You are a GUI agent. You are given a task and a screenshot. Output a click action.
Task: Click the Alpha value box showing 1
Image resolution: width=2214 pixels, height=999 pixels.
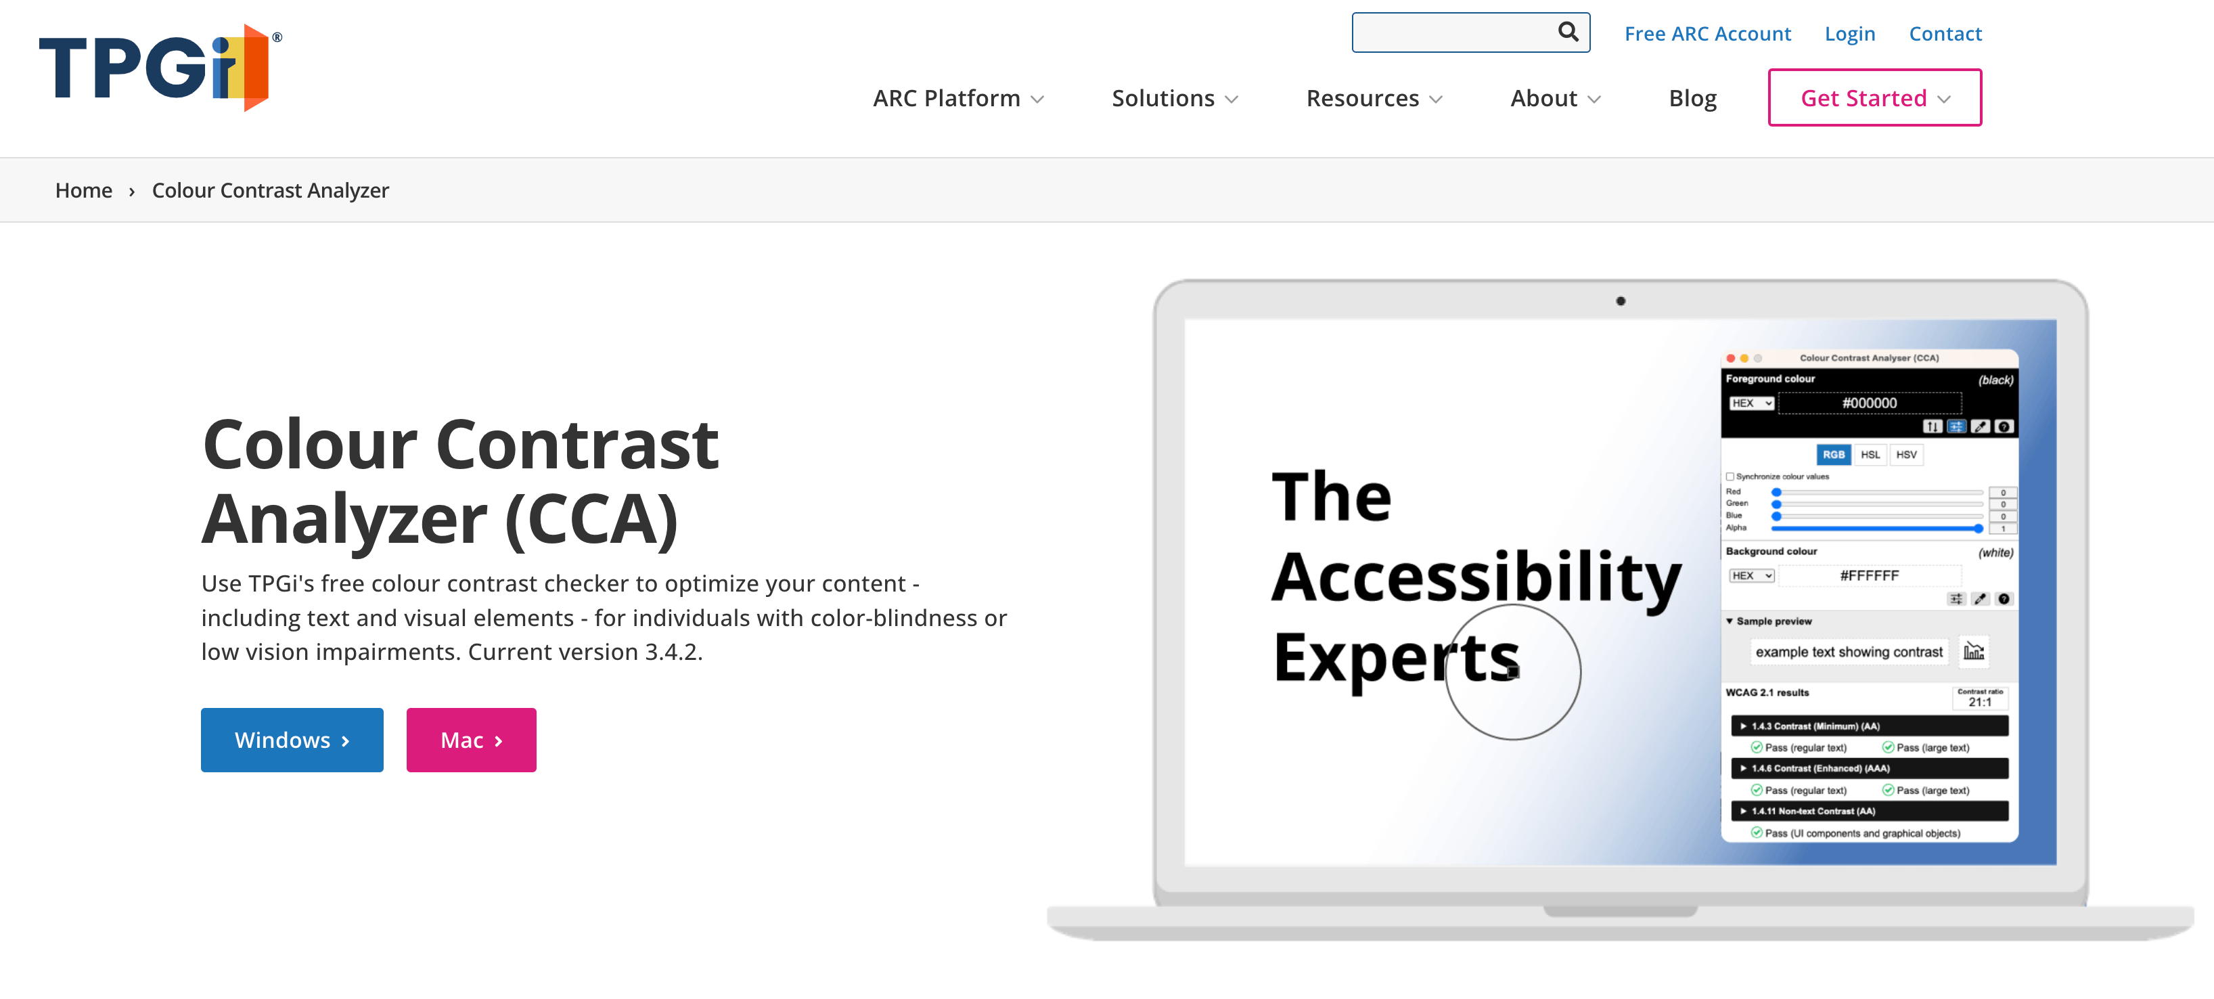tap(2003, 529)
